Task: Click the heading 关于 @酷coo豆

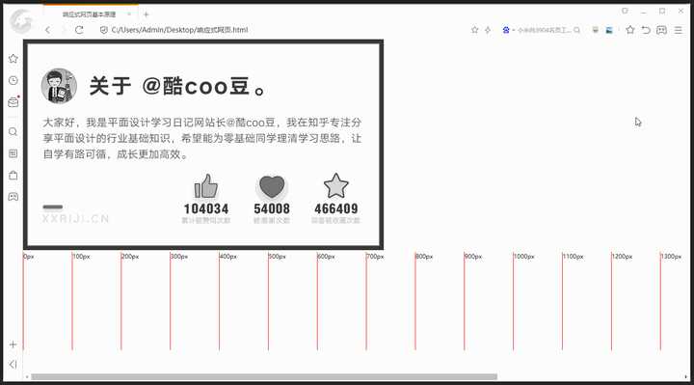Action: pos(177,86)
